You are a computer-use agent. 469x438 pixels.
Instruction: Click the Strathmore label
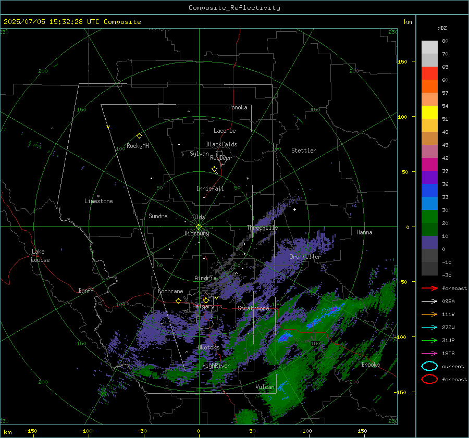253,308
